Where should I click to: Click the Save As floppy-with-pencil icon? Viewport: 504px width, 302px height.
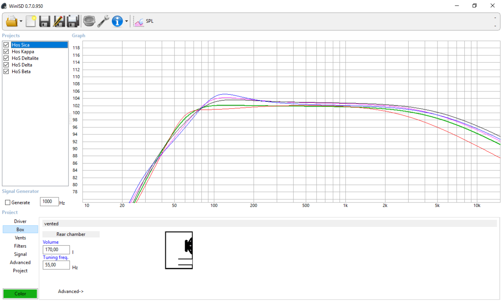[59, 21]
